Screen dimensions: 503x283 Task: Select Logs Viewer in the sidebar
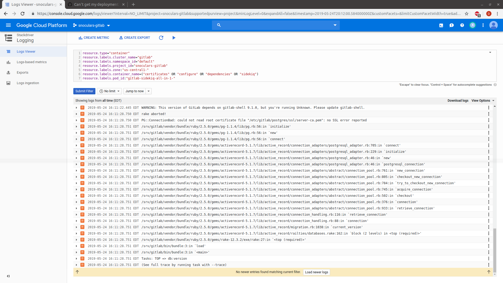click(34, 52)
